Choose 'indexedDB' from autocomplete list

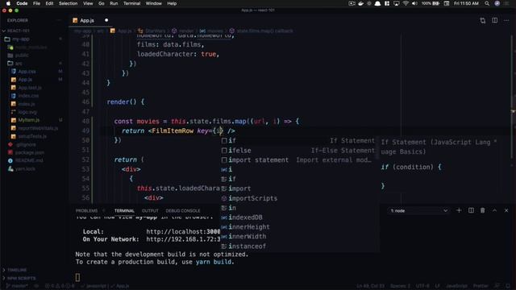(x=298, y=217)
